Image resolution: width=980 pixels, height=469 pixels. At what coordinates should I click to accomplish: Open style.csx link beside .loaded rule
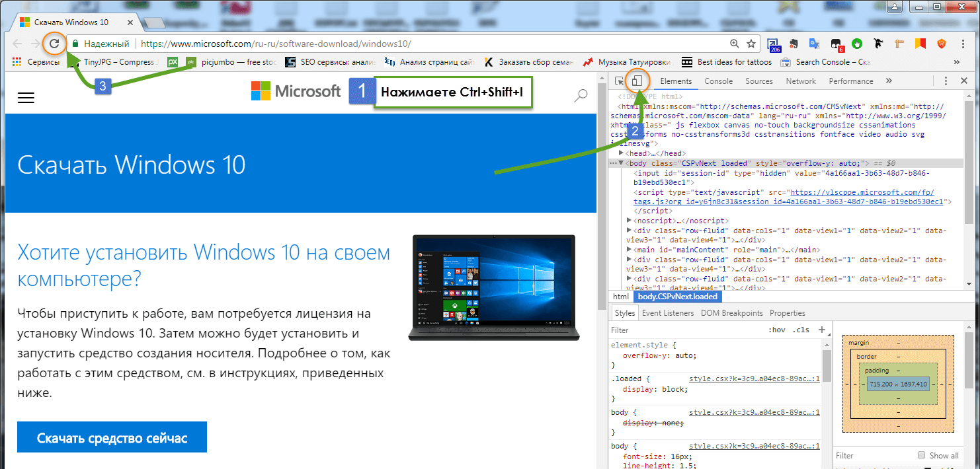(x=755, y=379)
